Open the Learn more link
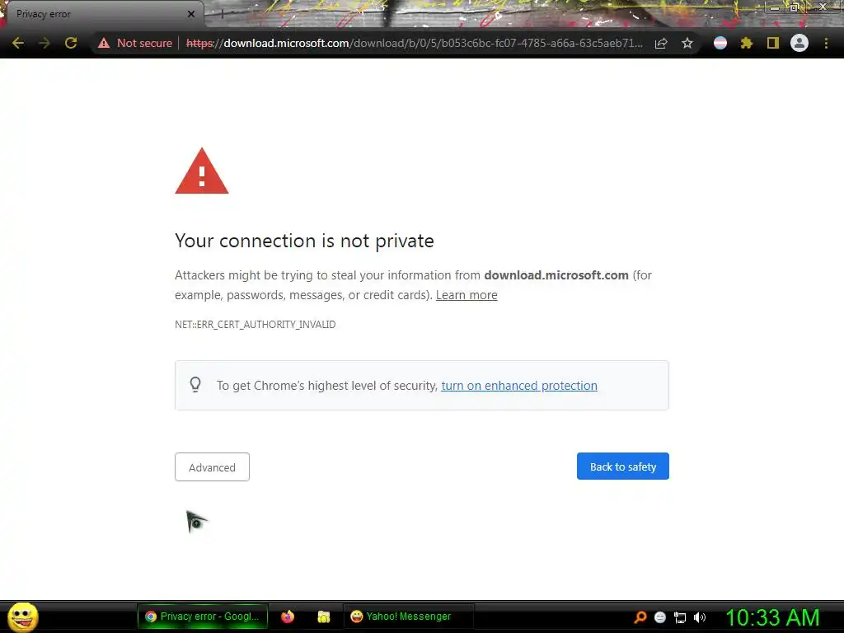This screenshot has height=633, width=844. (467, 295)
